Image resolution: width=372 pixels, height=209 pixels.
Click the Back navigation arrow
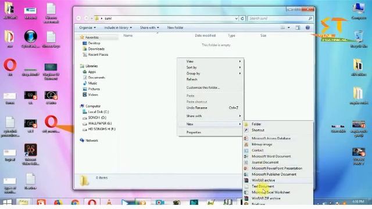tap(79, 18)
